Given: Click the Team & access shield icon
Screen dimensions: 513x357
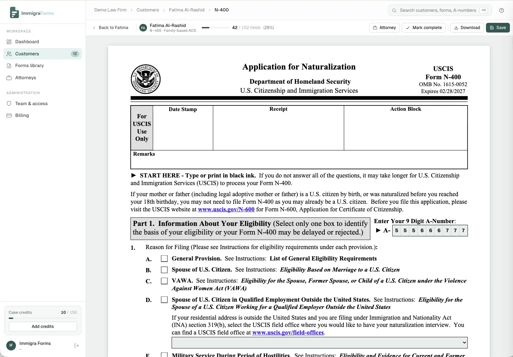Looking at the screenshot, I should point(9,104).
